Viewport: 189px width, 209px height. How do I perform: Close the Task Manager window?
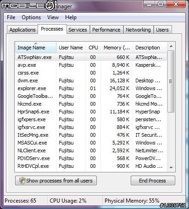tap(176, 4)
